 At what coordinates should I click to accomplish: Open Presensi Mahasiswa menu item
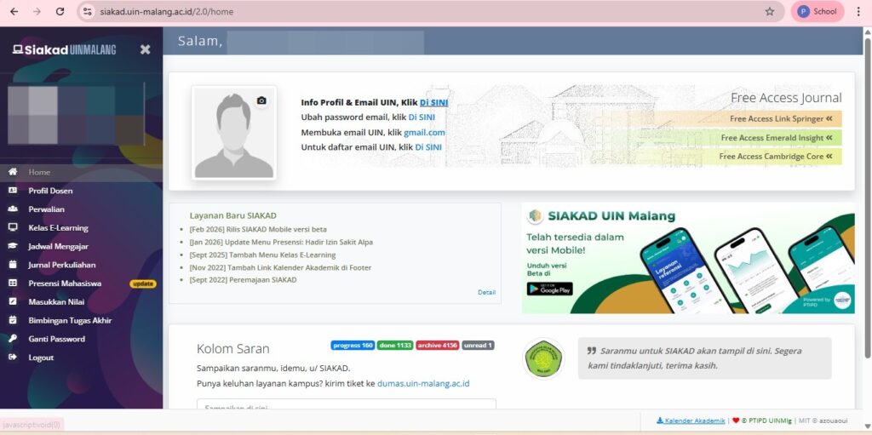[65, 283]
